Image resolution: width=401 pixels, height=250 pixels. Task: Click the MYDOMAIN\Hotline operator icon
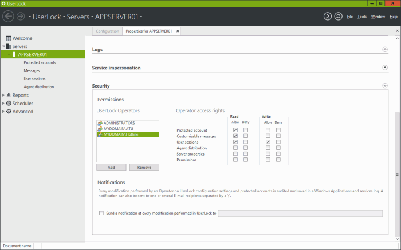100,134
